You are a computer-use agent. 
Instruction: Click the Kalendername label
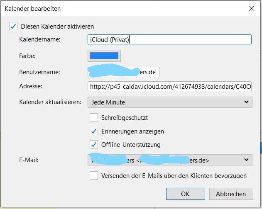coord(40,39)
